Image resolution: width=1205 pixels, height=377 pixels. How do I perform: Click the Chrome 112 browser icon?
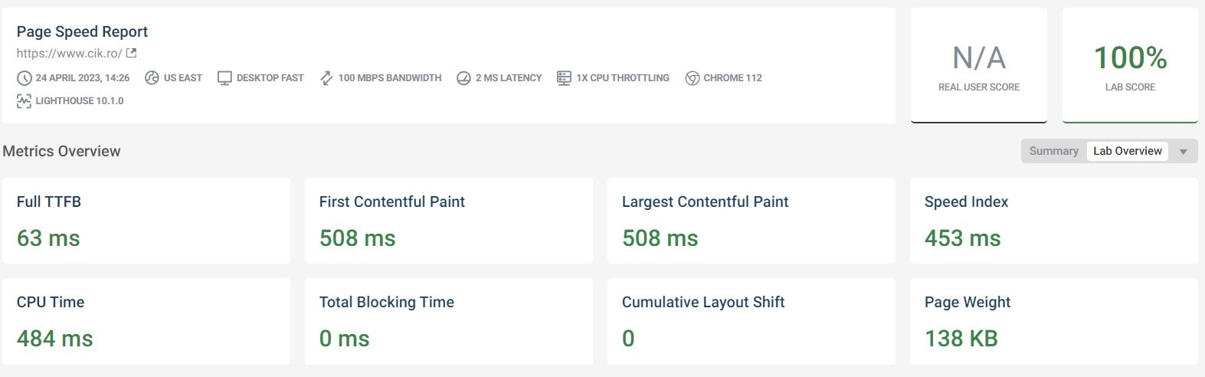[692, 78]
